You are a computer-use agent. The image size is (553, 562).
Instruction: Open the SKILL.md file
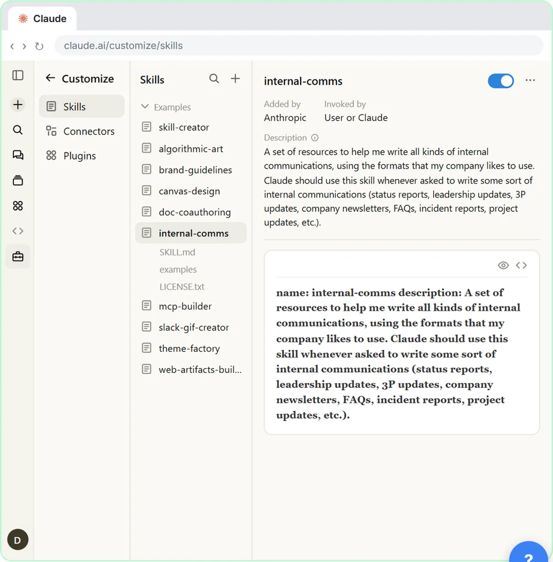177,252
